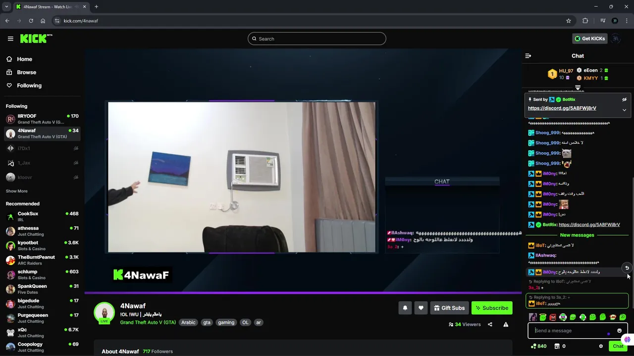
Task: Open the browser home page
Action: point(43,21)
